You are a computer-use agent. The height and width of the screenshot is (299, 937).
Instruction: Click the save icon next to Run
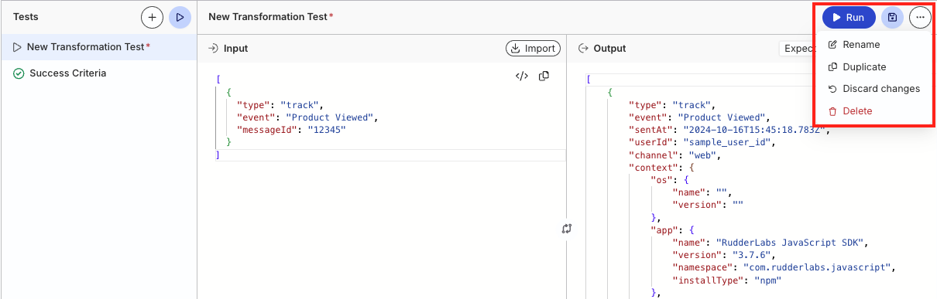tap(892, 17)
